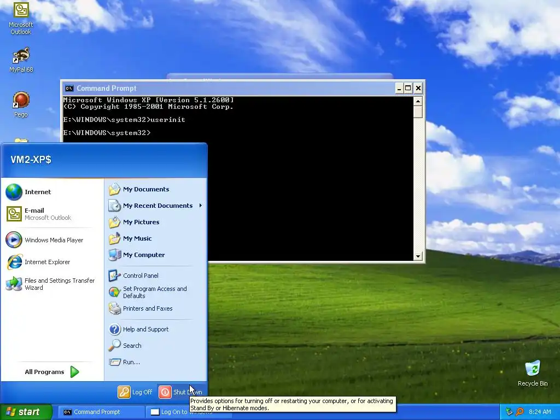
Task: Open Set Program Access and Defaults
Action: [156, 292]
